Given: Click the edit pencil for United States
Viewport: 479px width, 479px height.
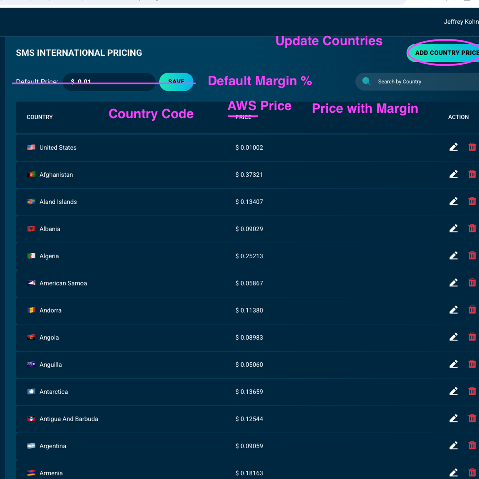Looking at the screenshot, I should coord(453,147).
